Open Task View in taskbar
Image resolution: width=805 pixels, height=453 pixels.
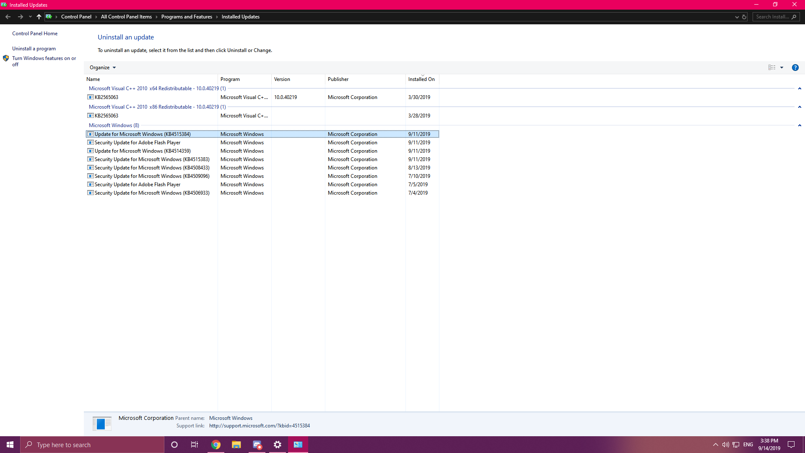(195, 445)
